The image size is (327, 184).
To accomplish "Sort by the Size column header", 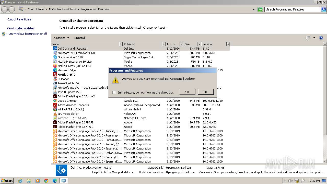I will [x=191, y=44].
